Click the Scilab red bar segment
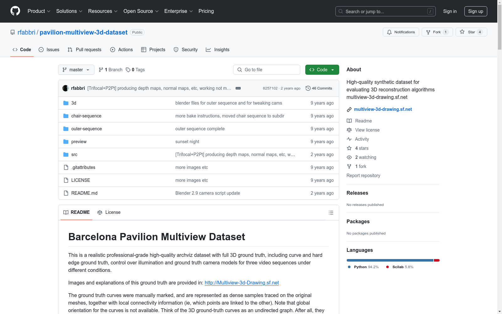This screenshot has width=502, height=314. tap(437, 260)
